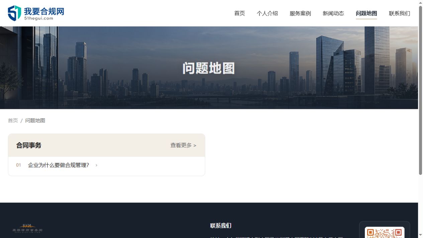Click 查看更多 in the 合同事务 card
423x238 pixels.
(x=183, y=145)
